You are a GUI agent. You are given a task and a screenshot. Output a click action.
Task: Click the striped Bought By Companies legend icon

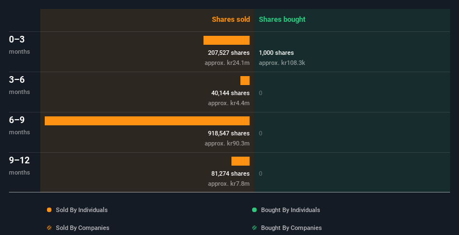click(x=254, y=228)
